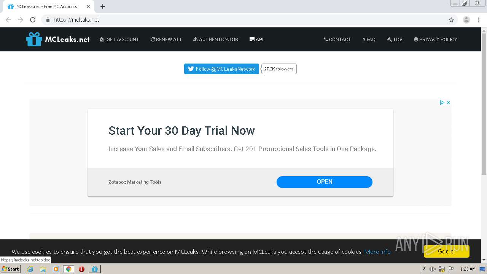Open the API documentation link

pos(256,39)
